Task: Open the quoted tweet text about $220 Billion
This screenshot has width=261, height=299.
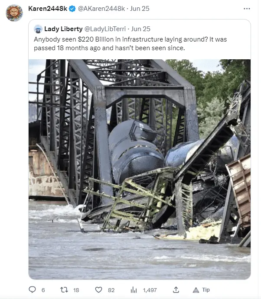Action: 130,44
